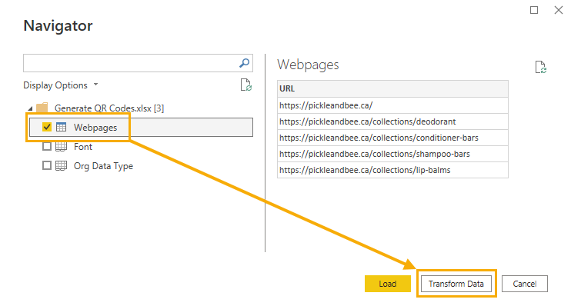Click the URL column header
571x306 pixels.
coord(392,88)
